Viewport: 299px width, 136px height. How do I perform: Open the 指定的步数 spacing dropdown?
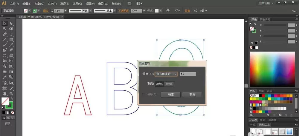(x=166, y=74)
